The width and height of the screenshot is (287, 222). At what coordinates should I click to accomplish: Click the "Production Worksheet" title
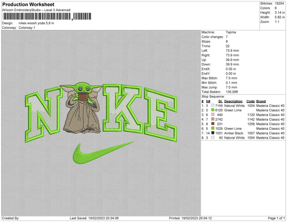tap(28, 4)
